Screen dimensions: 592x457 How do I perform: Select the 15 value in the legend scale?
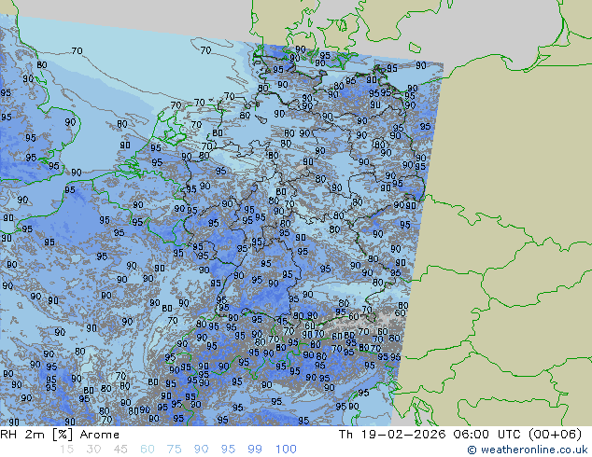click(x=66, y=450)
